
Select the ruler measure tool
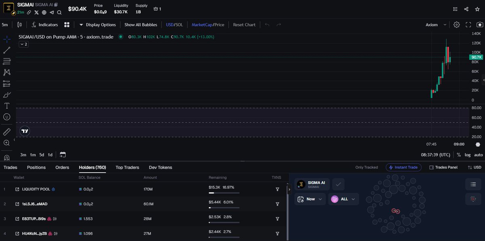pos(7,132)
